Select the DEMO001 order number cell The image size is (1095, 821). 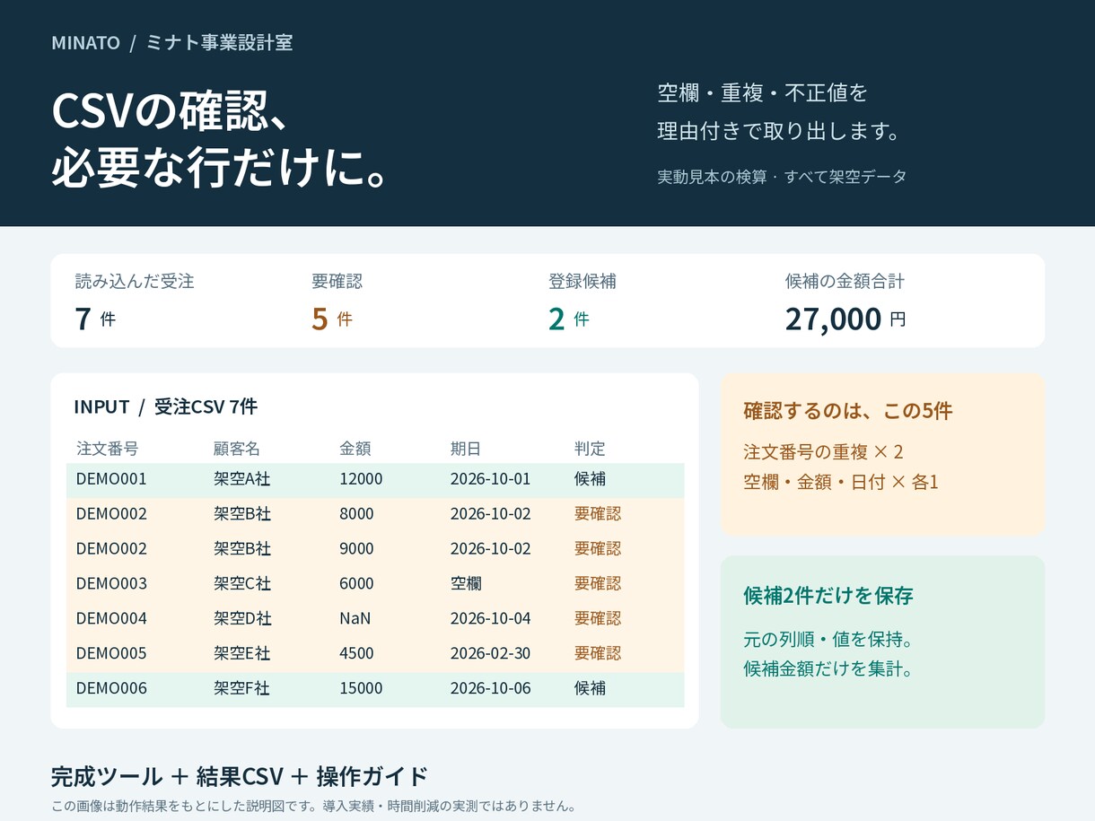click(111, 479)
